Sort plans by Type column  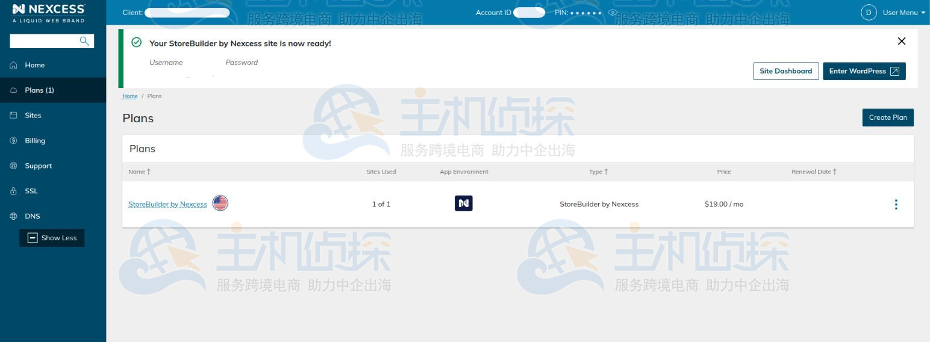click(598, 172)
